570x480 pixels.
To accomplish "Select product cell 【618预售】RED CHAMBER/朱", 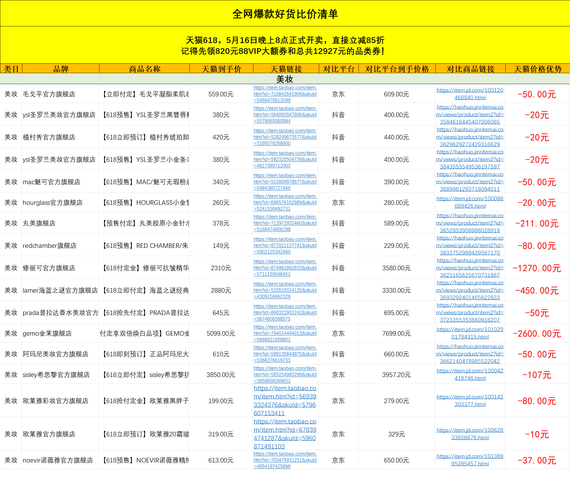I will tap(144, 246).
